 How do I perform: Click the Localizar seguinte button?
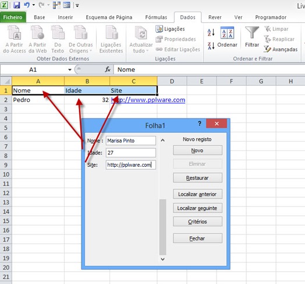197,208
